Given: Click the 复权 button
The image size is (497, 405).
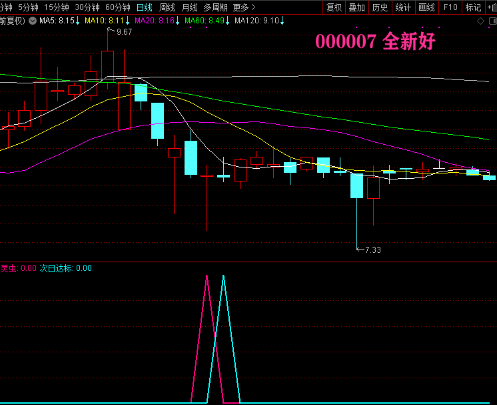Looking at the screenshot, I should [334, 7].
